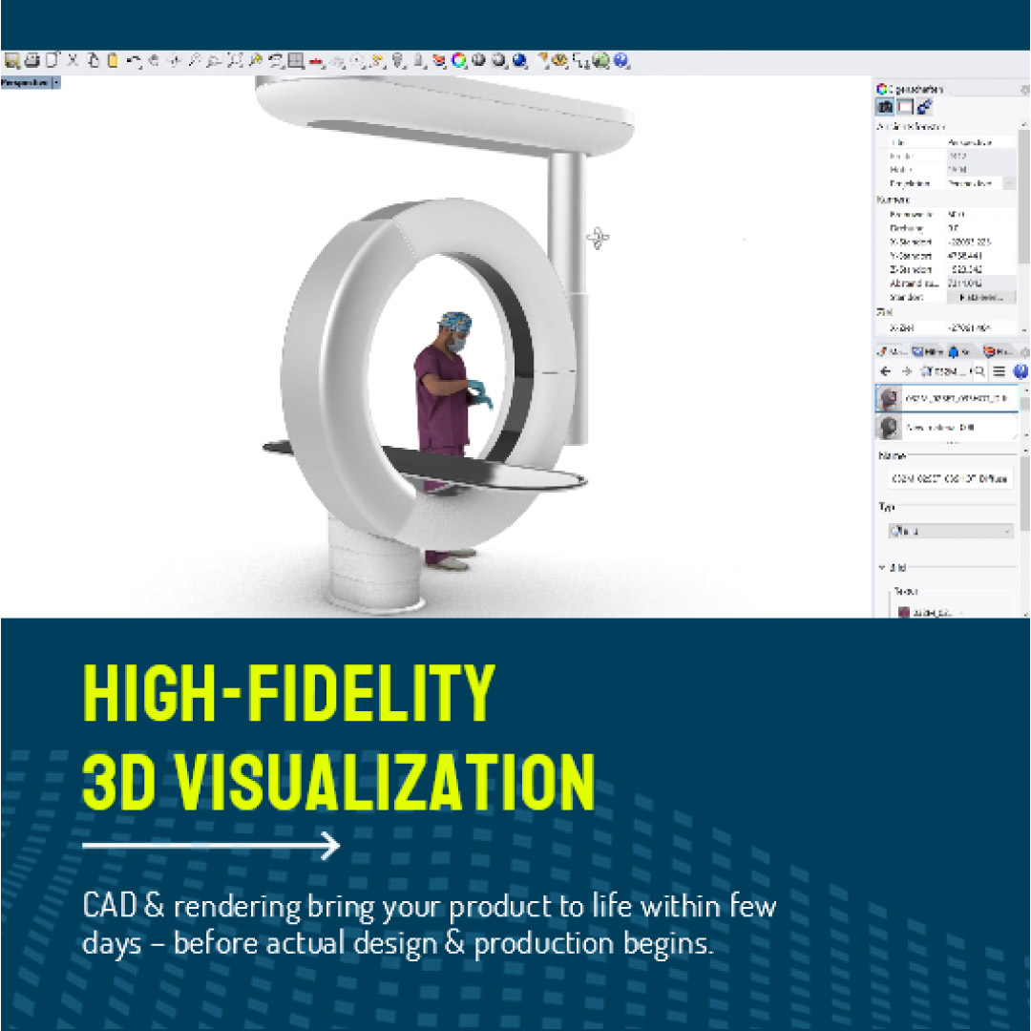Screen dimensions: 1031x1031
Task: Click the Cut scissors icon
Action: click(73, 61)
